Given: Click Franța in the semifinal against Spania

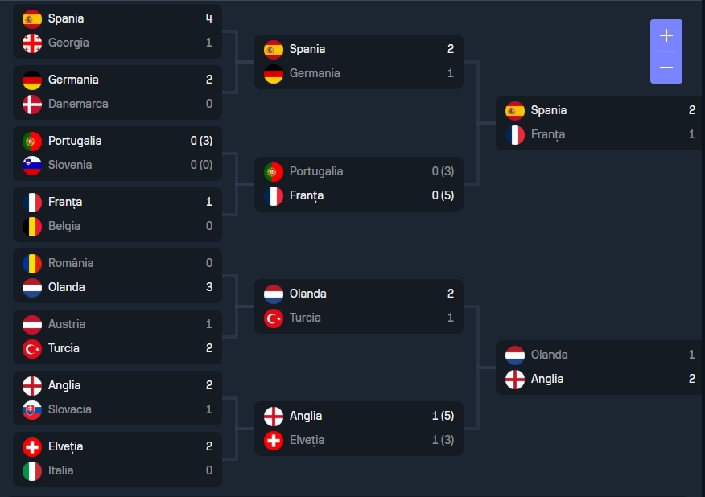Looking at the screenshot, I should click(x=548, y=134).
